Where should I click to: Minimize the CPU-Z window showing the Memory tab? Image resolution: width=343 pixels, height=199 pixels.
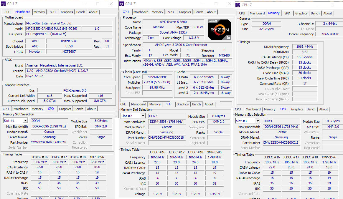click(x=319, y=5)
